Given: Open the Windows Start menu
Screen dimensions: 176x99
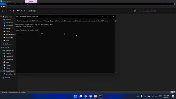Looking at the screenshot, I should [75, 96].
